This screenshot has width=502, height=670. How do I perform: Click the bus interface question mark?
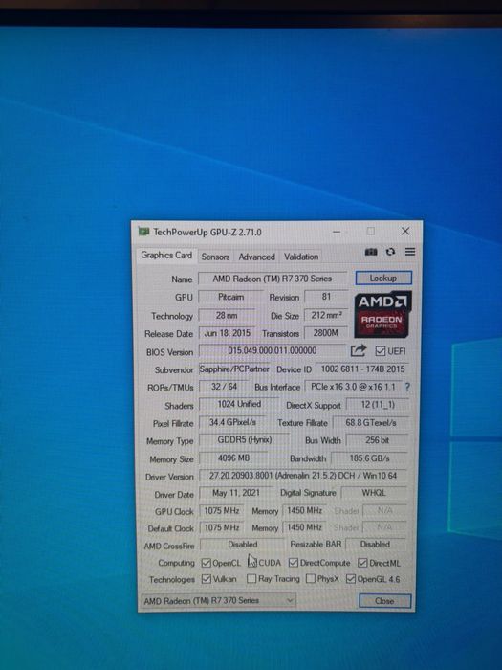click(407, 387)
